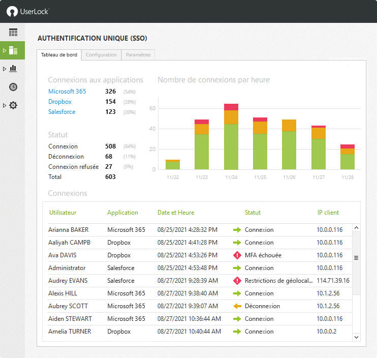Click red alert icon in Ava DAVIS row
Viewport: 377px width, 358px height.
pos(237,255)
